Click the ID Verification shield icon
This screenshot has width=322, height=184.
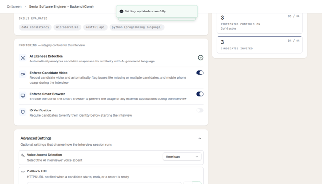23,112
